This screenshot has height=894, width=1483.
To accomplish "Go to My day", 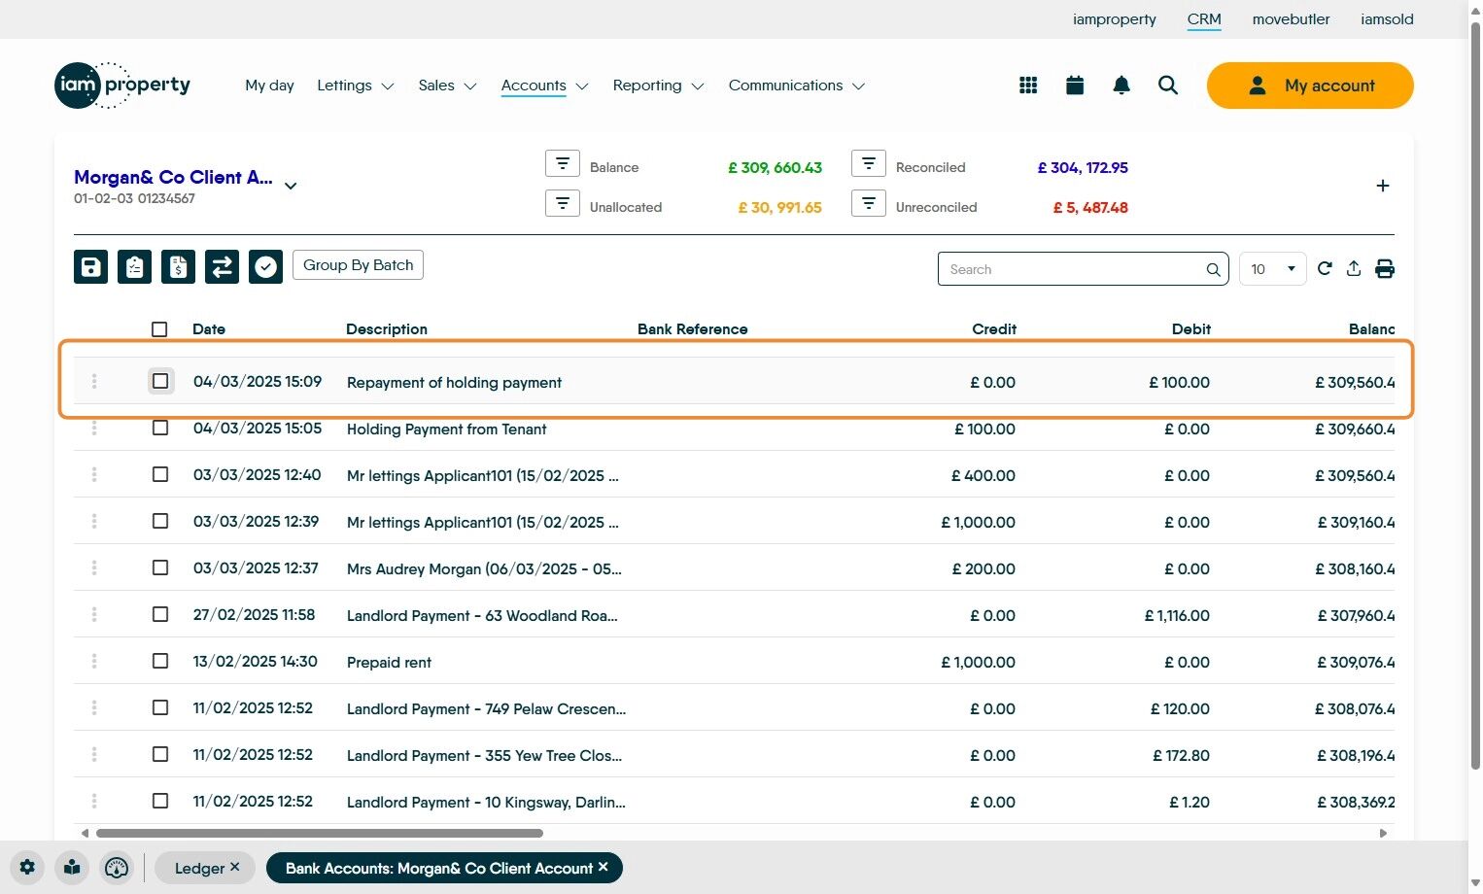I will [269, 86].
